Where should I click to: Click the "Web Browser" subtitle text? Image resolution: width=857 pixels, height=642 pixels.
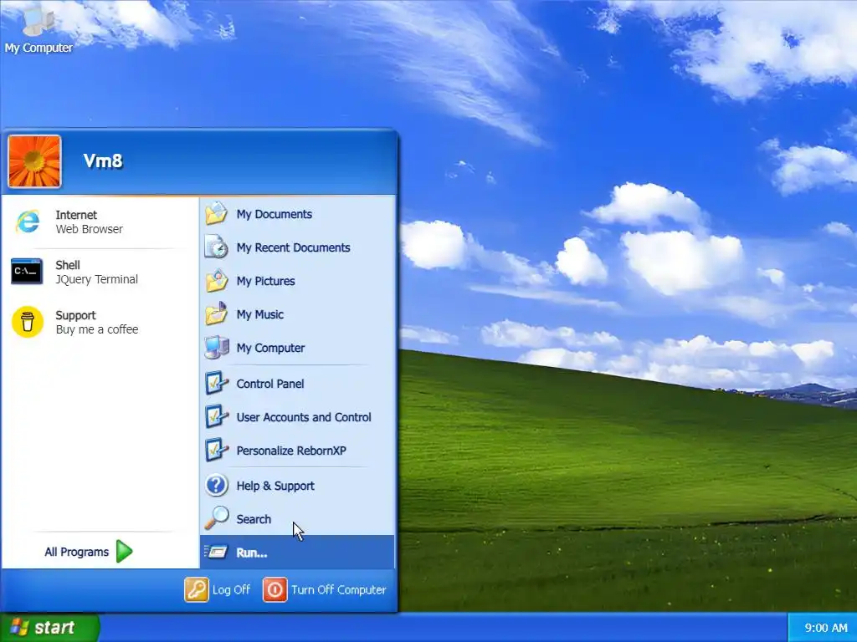coord(89,229)
